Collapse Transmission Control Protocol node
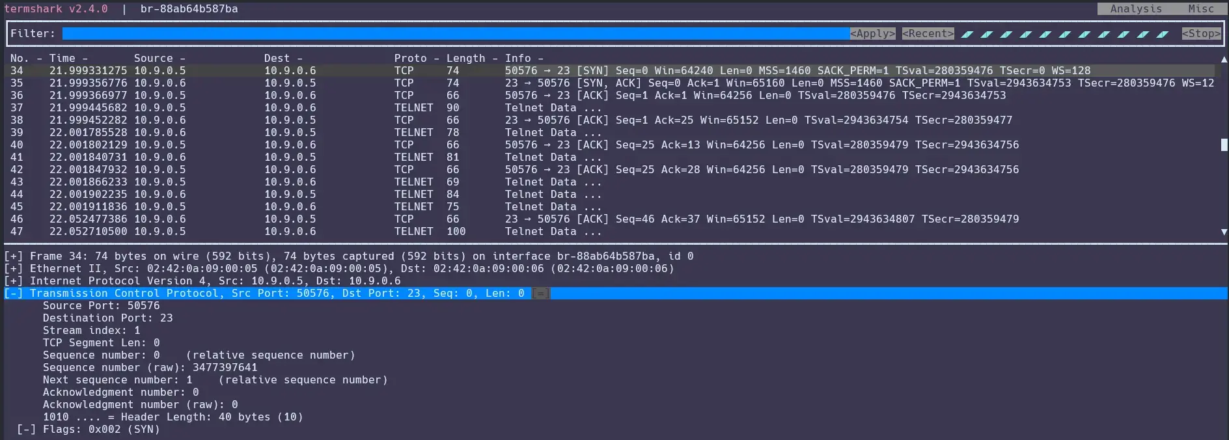The image size is (1229, 440). pyautogui.click(x=13, y=293)
